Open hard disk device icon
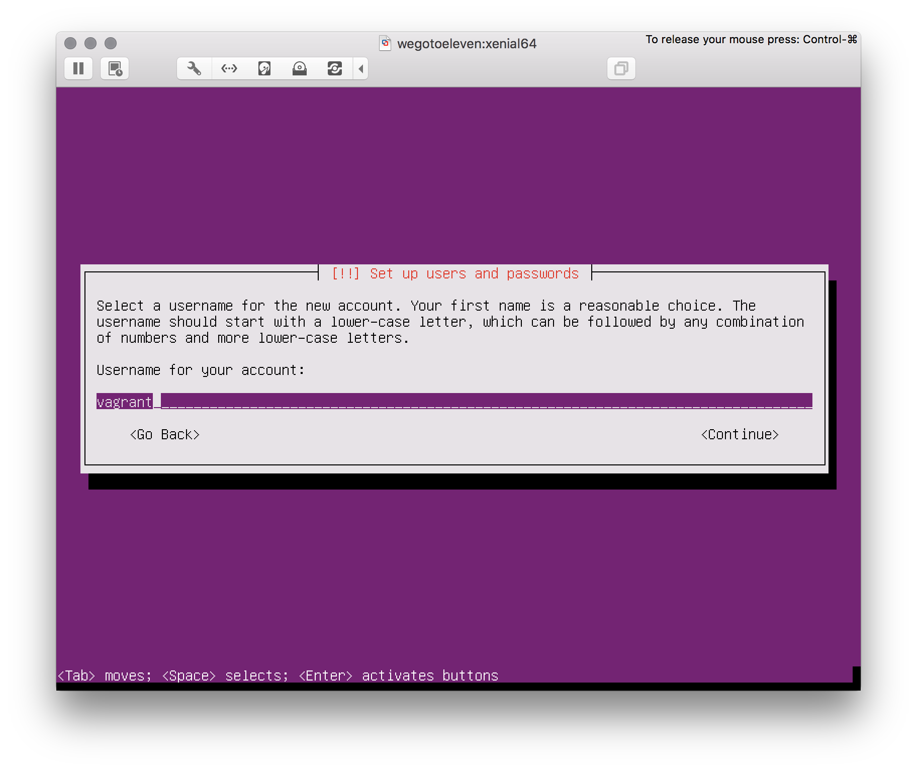The width and height of the screenshot is (917, 771). click(264, 68)
